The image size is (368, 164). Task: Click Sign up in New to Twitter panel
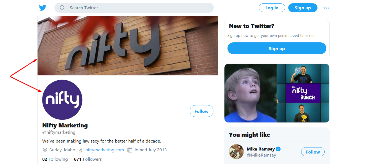pyautogui.click(x=277, y=48)
